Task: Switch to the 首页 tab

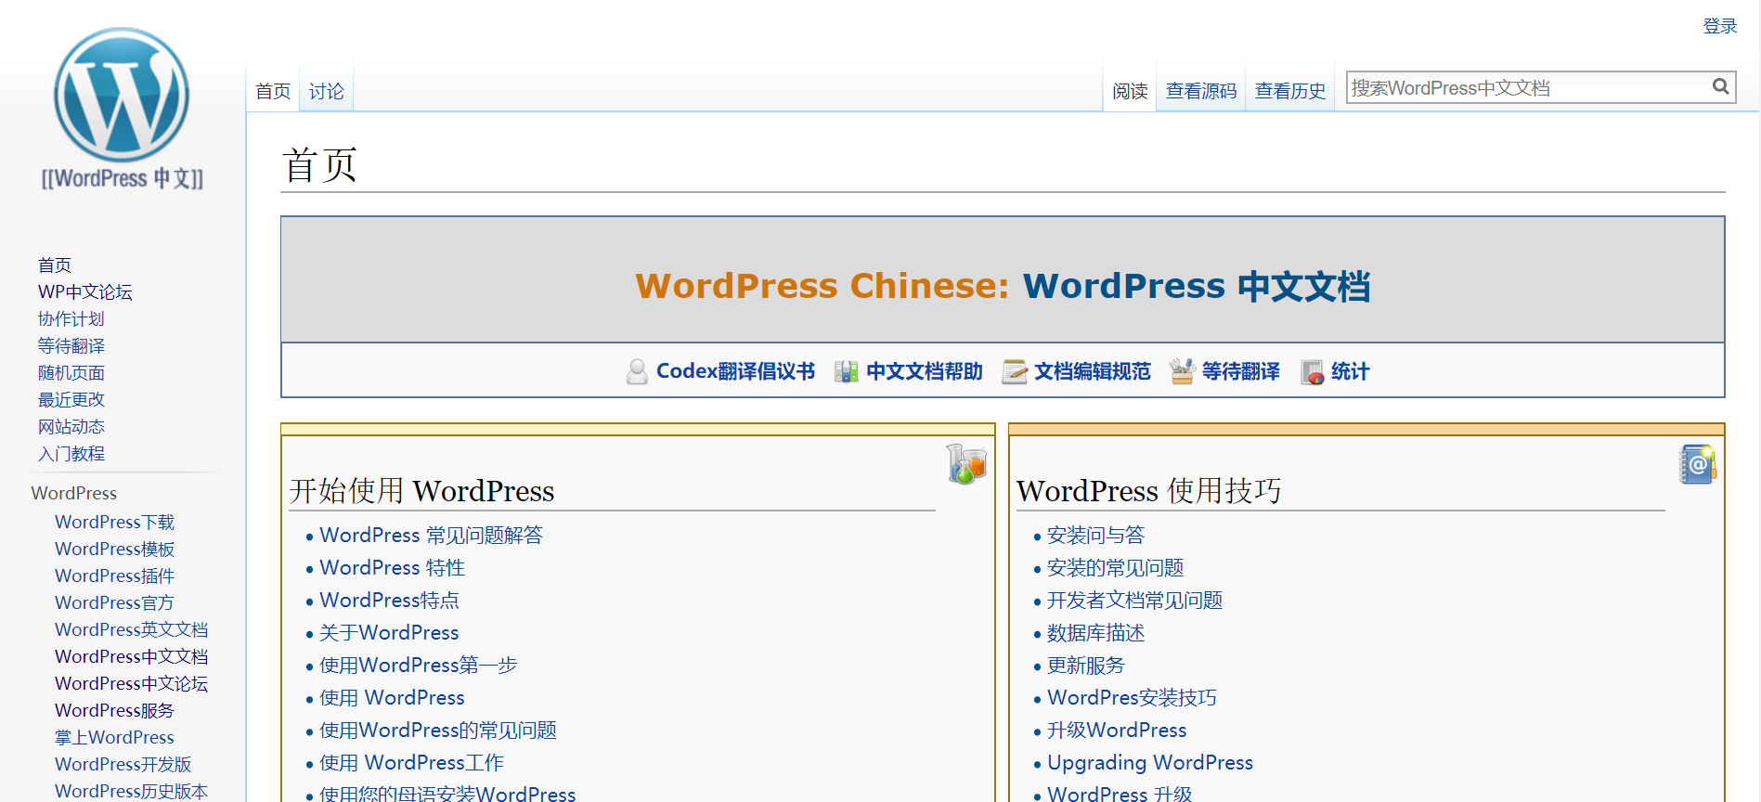Action: click(x=273, y=91)
